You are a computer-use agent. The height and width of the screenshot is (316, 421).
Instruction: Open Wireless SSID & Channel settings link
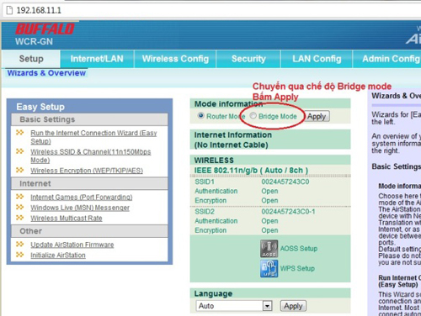[x=91, y=155]
